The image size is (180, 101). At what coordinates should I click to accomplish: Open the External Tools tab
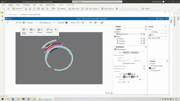pos(50,5)
